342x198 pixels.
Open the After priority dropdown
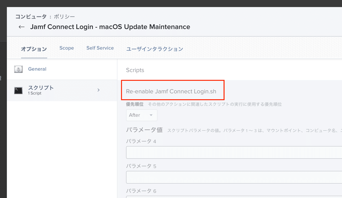click(x=142, y=115)
